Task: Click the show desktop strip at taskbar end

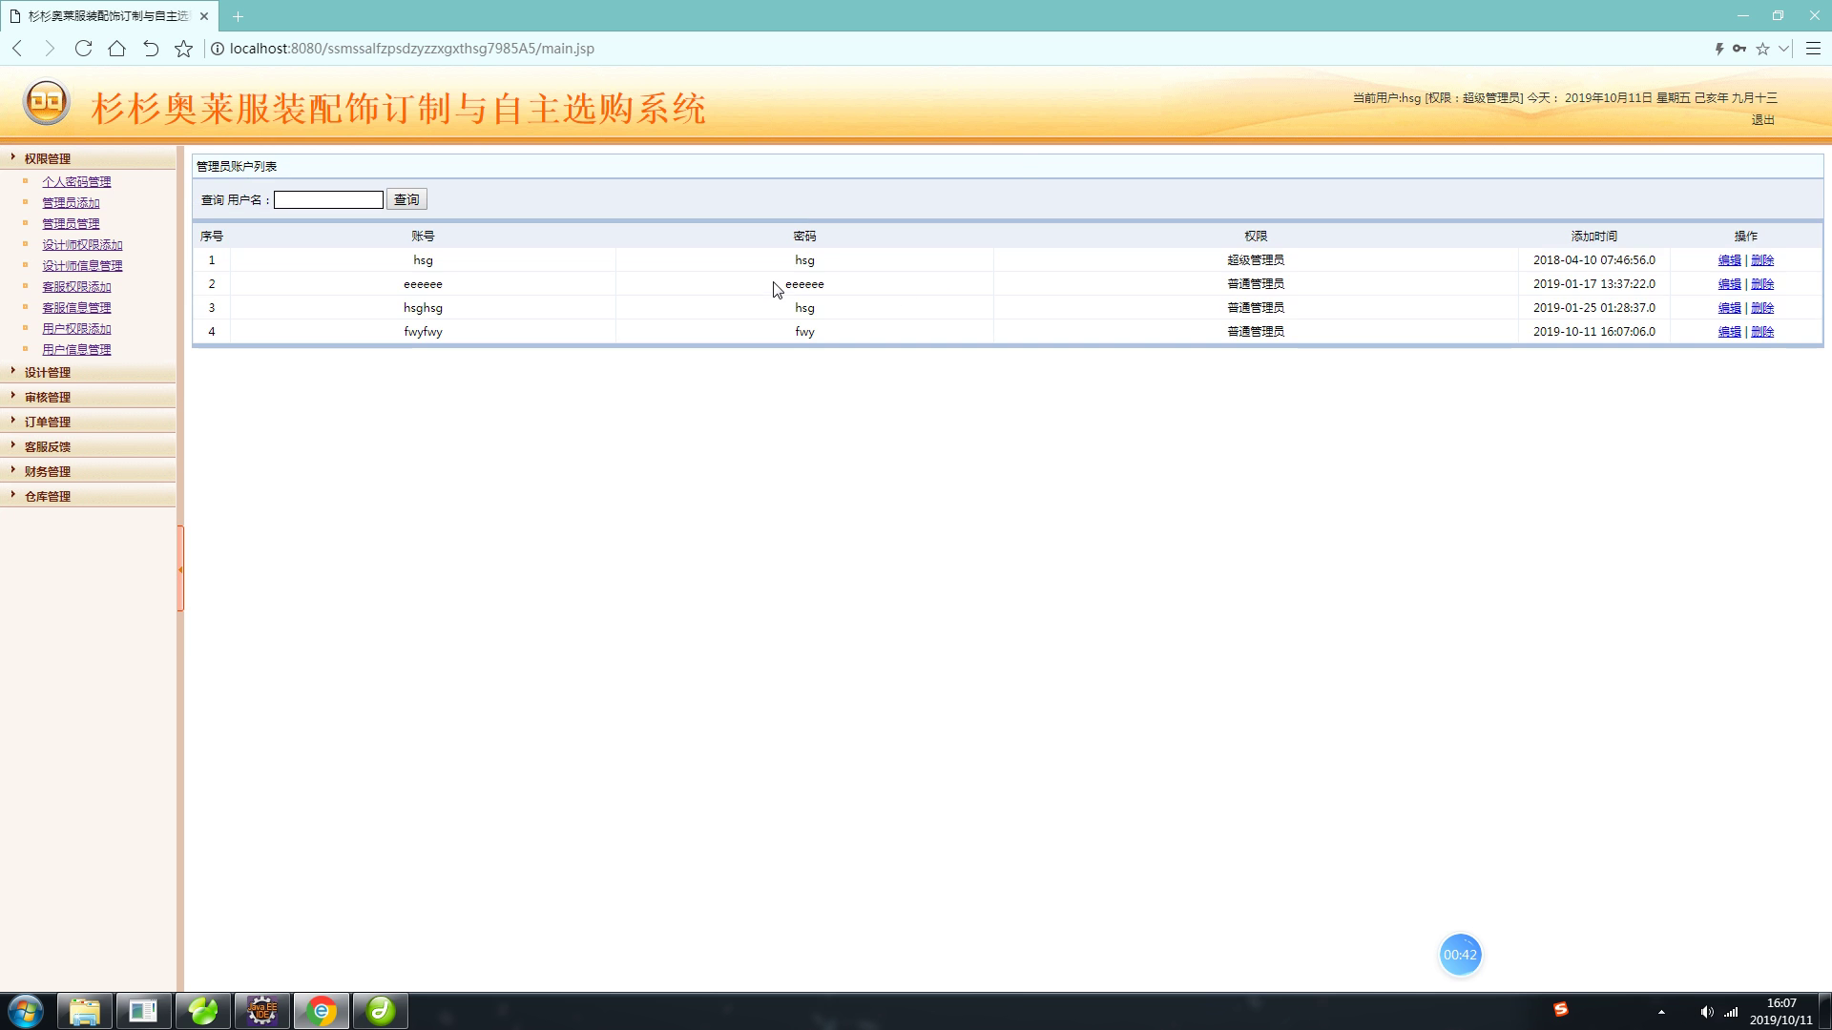Action: coord(1825,1012)
